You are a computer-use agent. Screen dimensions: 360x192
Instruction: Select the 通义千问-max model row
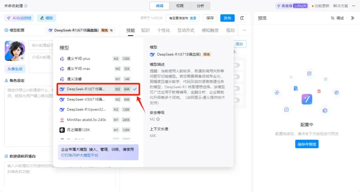coord(98,69)
